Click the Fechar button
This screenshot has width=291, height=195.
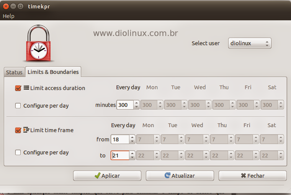(253, 176)
